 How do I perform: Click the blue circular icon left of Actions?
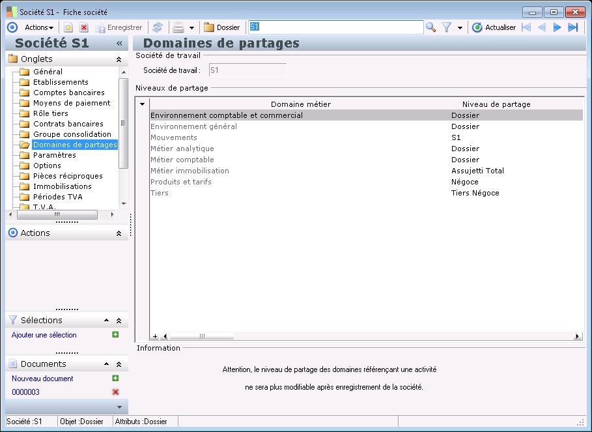click(x=12, y=27)
